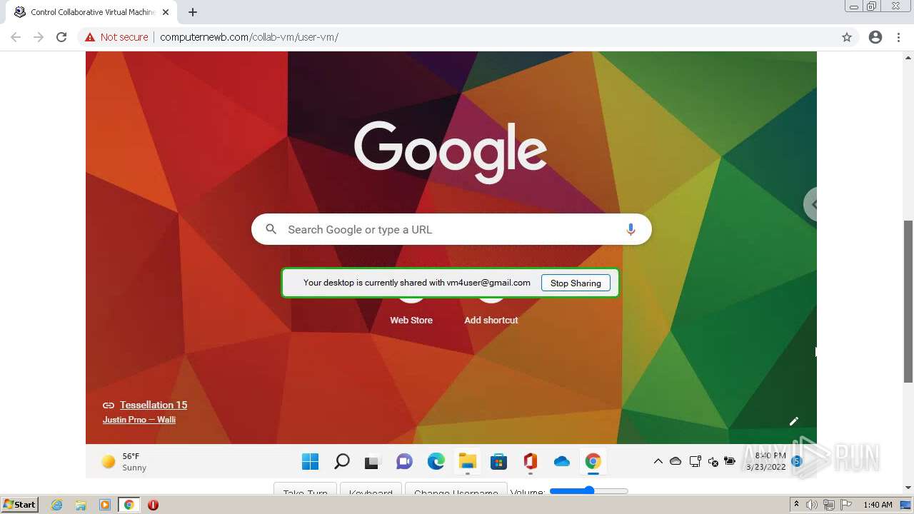The height and width of the screenshot is (514, 914).
Task: Open the Windows 11 Start menu icon
Action: (x=310, y=462)
